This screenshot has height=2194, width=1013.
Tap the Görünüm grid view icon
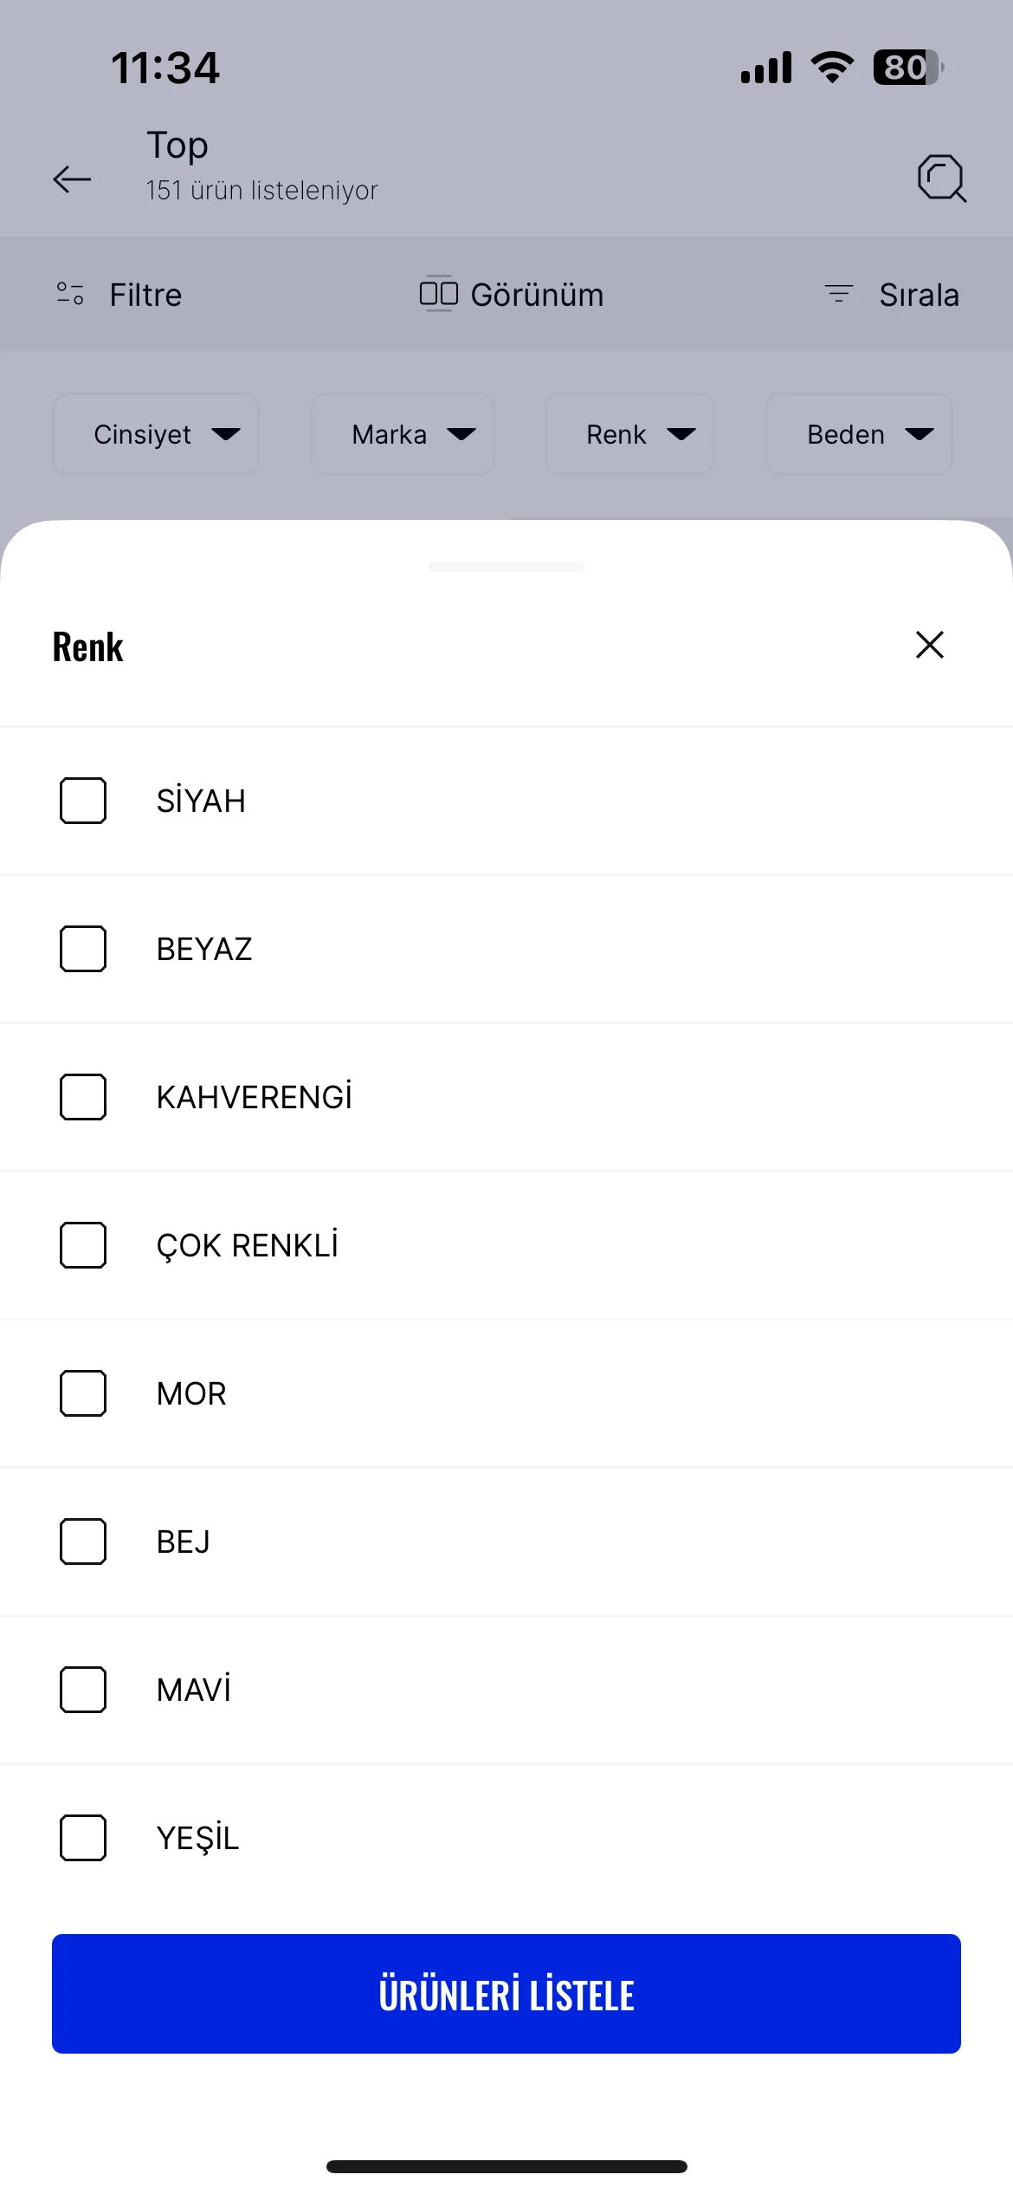coord(438,294)
